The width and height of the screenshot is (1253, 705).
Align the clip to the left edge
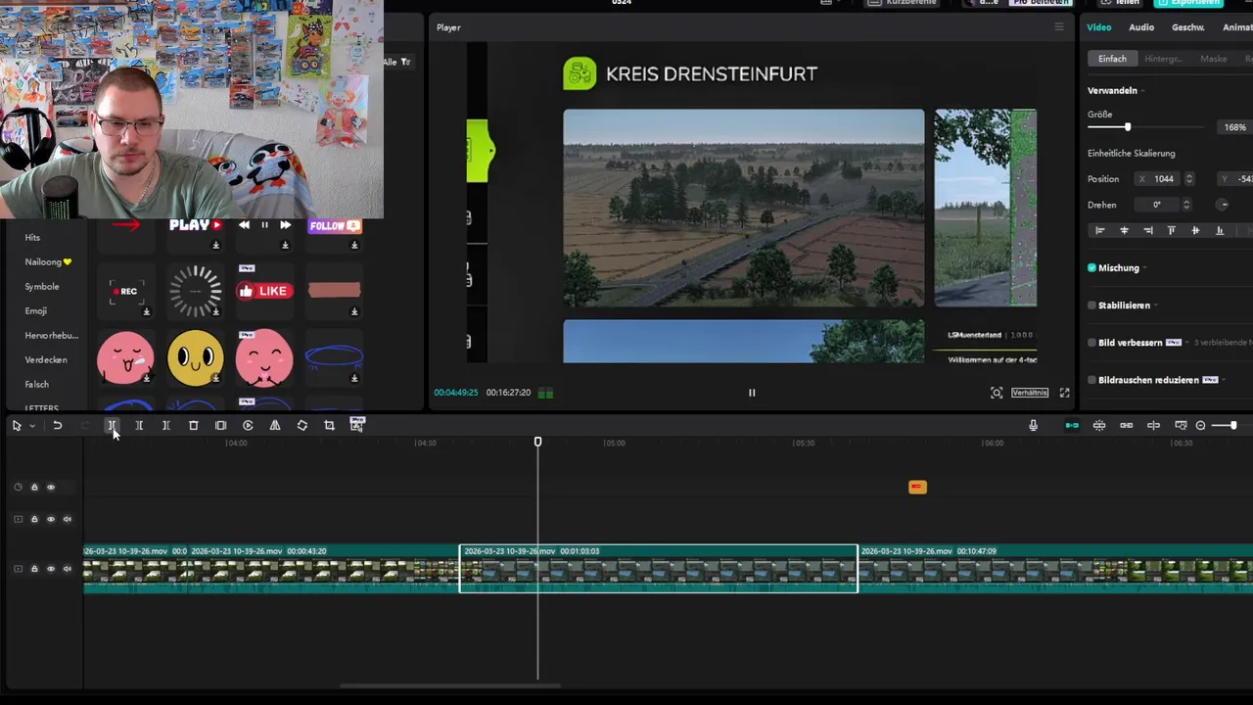(x=1100, y=230)
